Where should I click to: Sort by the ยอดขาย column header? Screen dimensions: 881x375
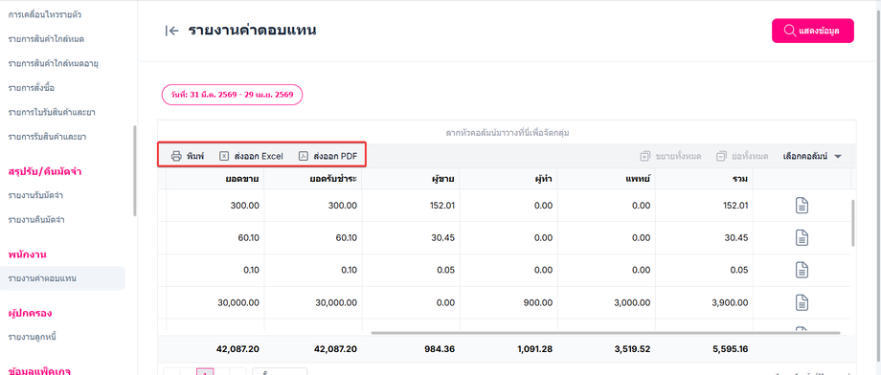point(215,179)
